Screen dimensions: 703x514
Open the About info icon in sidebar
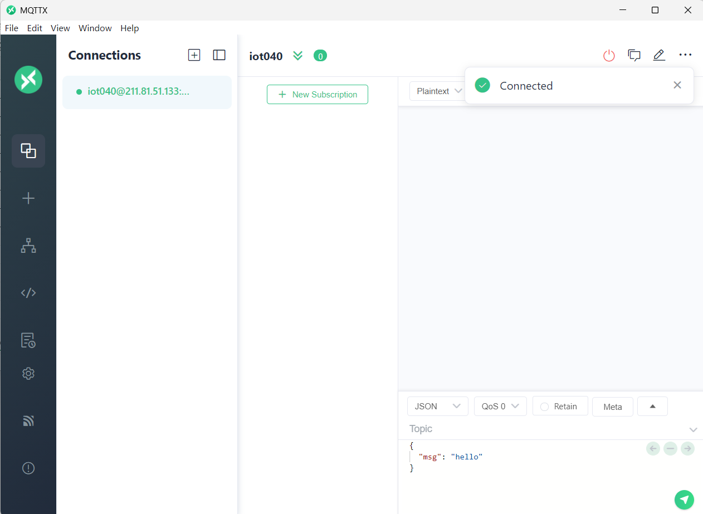click(x=28, y=468)
